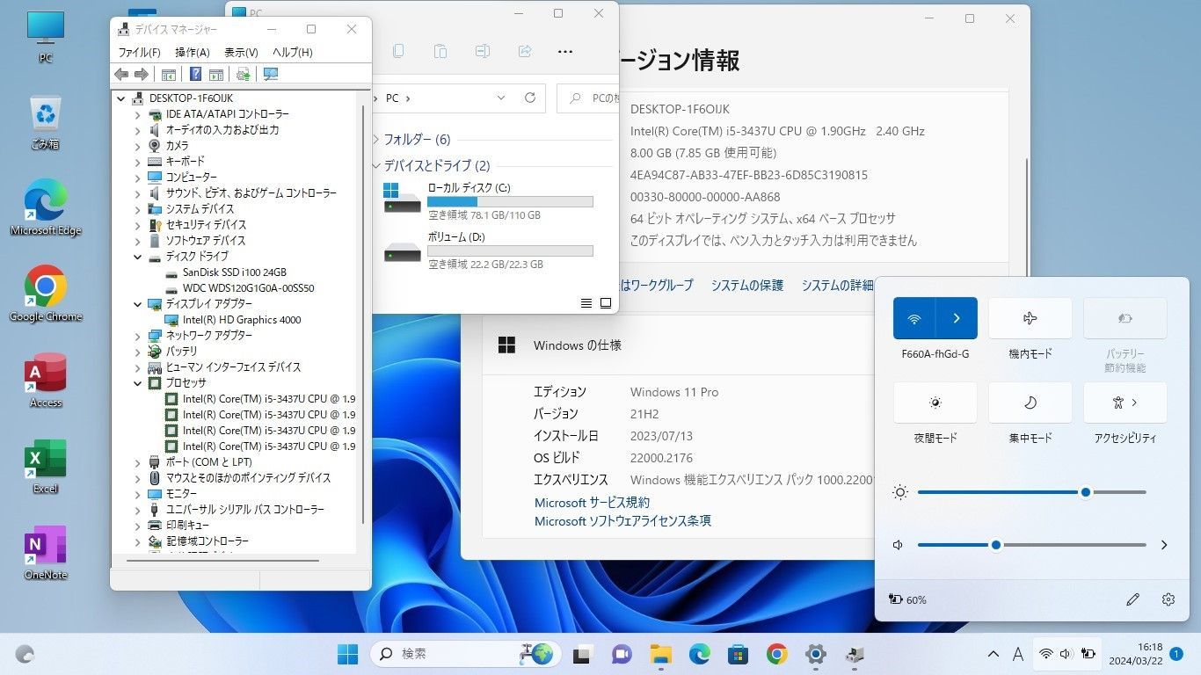The height and width of the screenshot is (675, 1201).
Task: Expand the ネットワーク アダプター tree node
Action: pyautogui.click(x=138, y=336)
